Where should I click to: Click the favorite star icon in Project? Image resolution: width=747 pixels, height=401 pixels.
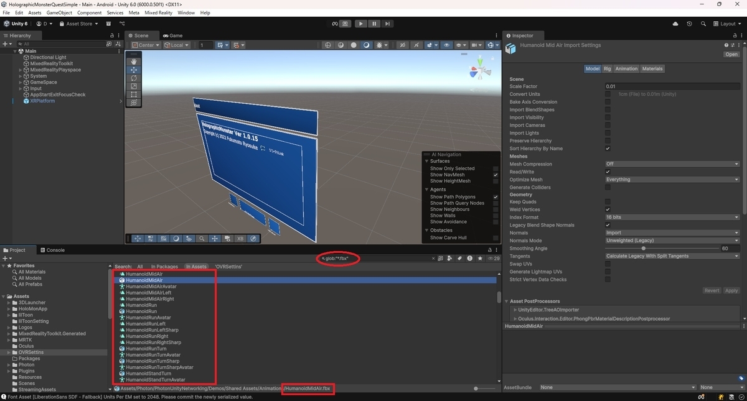click(x=479, y=258)
